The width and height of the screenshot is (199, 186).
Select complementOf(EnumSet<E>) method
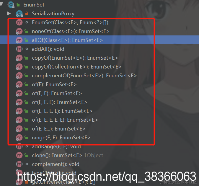(84, 76)
